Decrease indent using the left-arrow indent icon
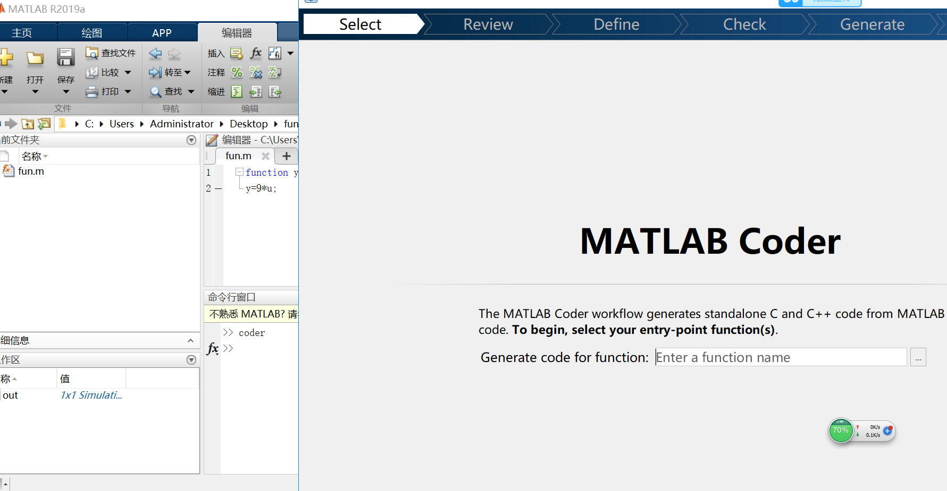The width and height of the screenshot is (947, 491). pos(275,92)
